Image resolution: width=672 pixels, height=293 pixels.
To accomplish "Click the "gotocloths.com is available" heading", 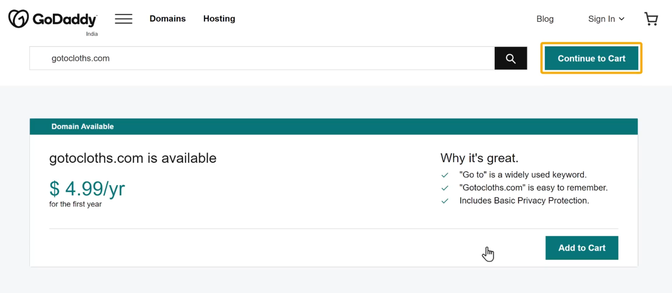I will coord(133,158).
